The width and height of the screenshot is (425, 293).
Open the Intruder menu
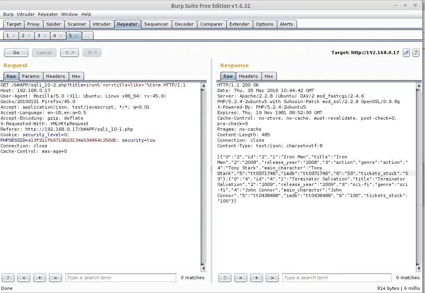26,14
